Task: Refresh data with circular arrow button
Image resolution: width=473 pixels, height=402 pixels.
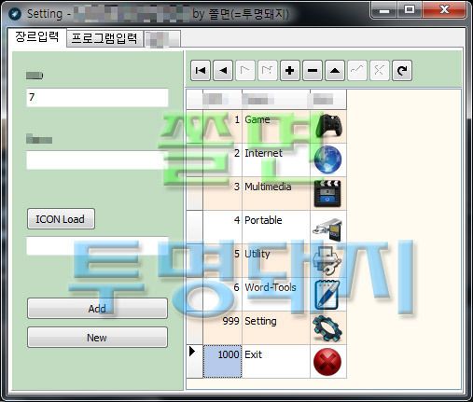Action: point(402,71)
